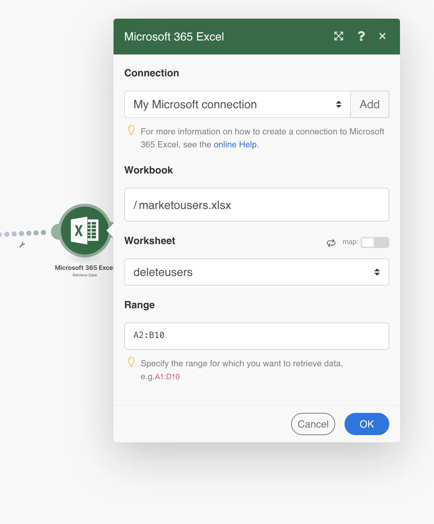This screenshot has height=524, width=434.
Task: Click the refresh arrows icon next to map
Action: coord(331,243)
